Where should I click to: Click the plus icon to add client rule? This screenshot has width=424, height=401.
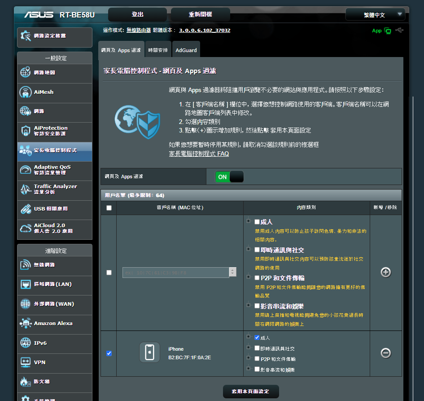pos(385,272)
